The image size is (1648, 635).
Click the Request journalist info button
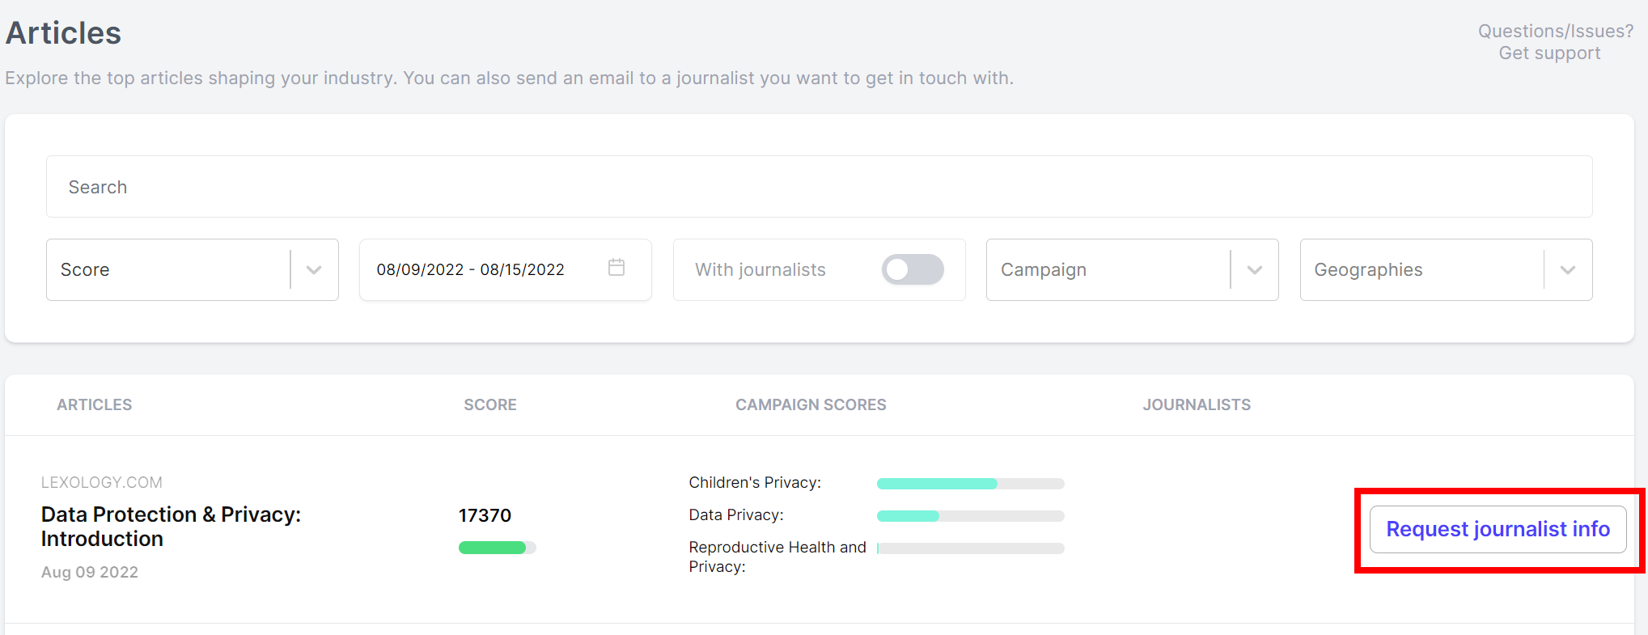point(1498,529)
